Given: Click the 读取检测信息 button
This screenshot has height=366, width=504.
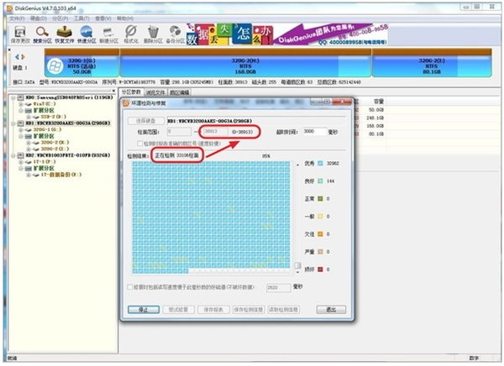Looking at the screenshot, I should click(283, 310).
